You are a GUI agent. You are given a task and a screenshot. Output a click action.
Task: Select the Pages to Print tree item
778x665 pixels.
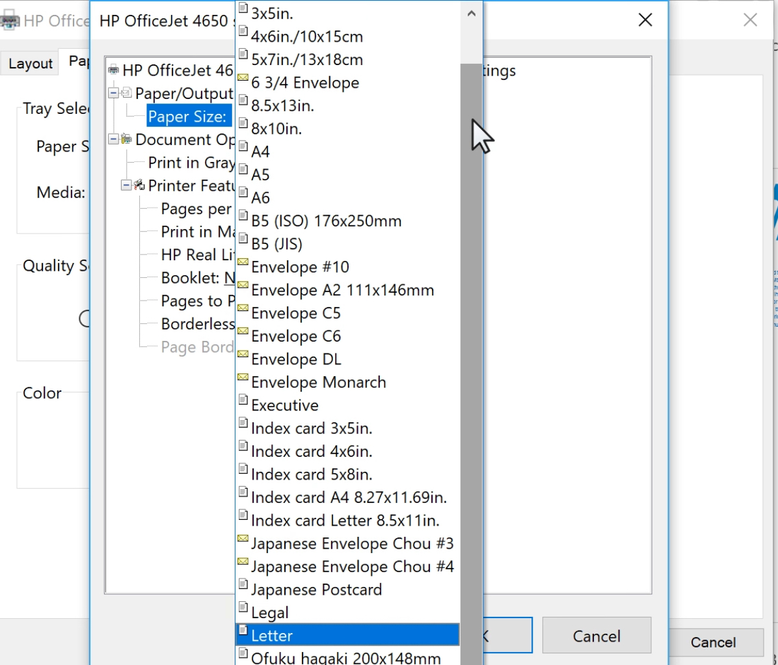(x=198, y=301)
